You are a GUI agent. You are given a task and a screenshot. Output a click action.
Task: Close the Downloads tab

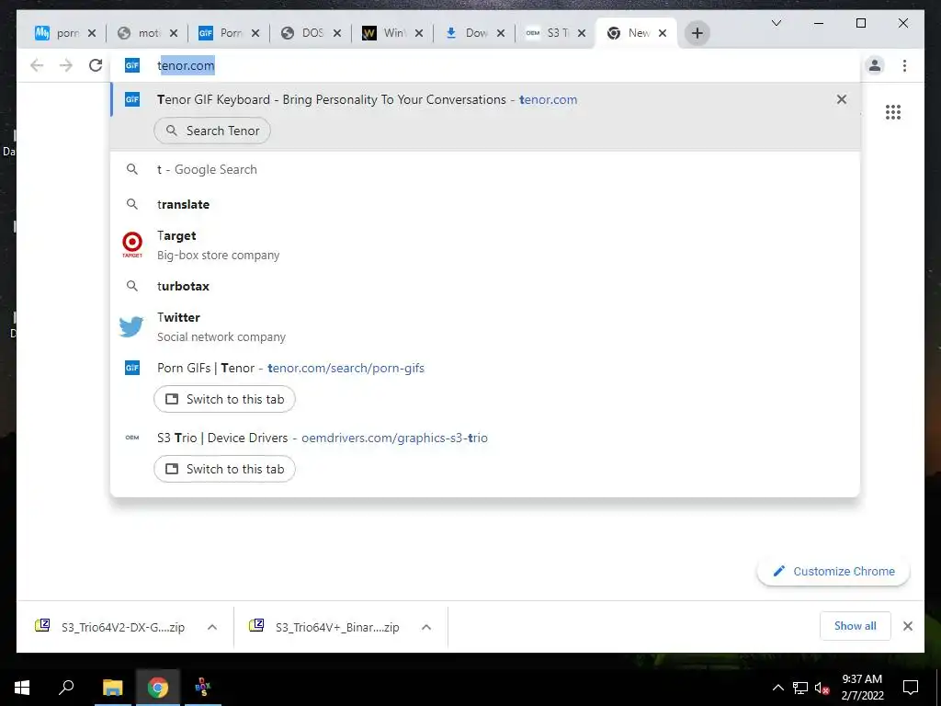click(x=501, y=33)
